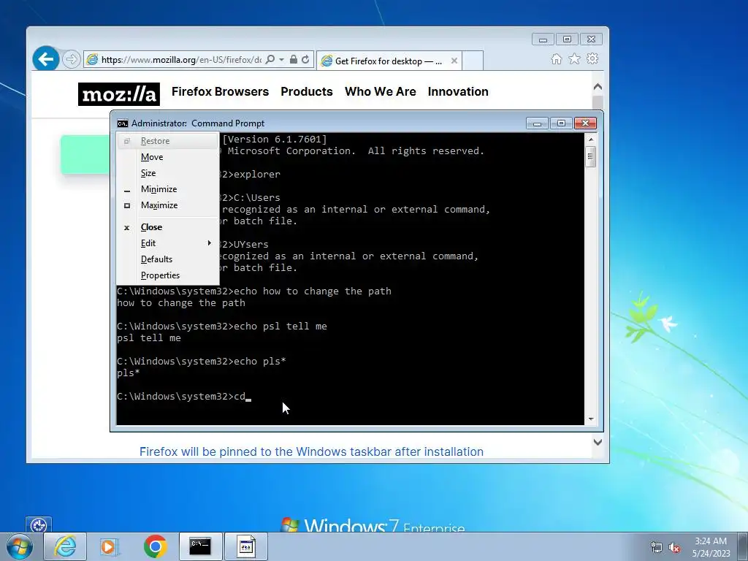Click the Command Prompt scrollbar up arrow

point(590,140)
